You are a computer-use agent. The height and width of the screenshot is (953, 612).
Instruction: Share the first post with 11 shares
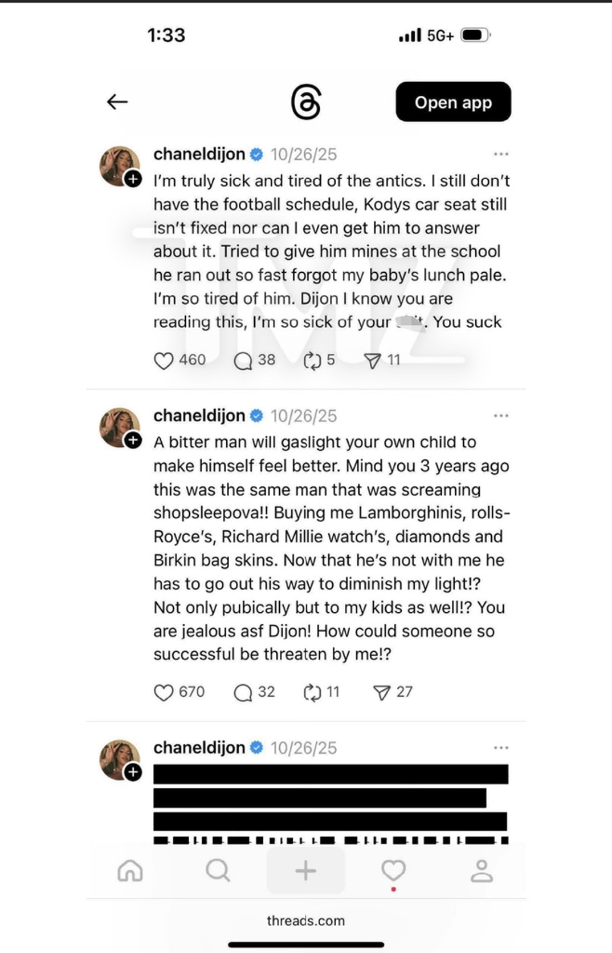372,361
